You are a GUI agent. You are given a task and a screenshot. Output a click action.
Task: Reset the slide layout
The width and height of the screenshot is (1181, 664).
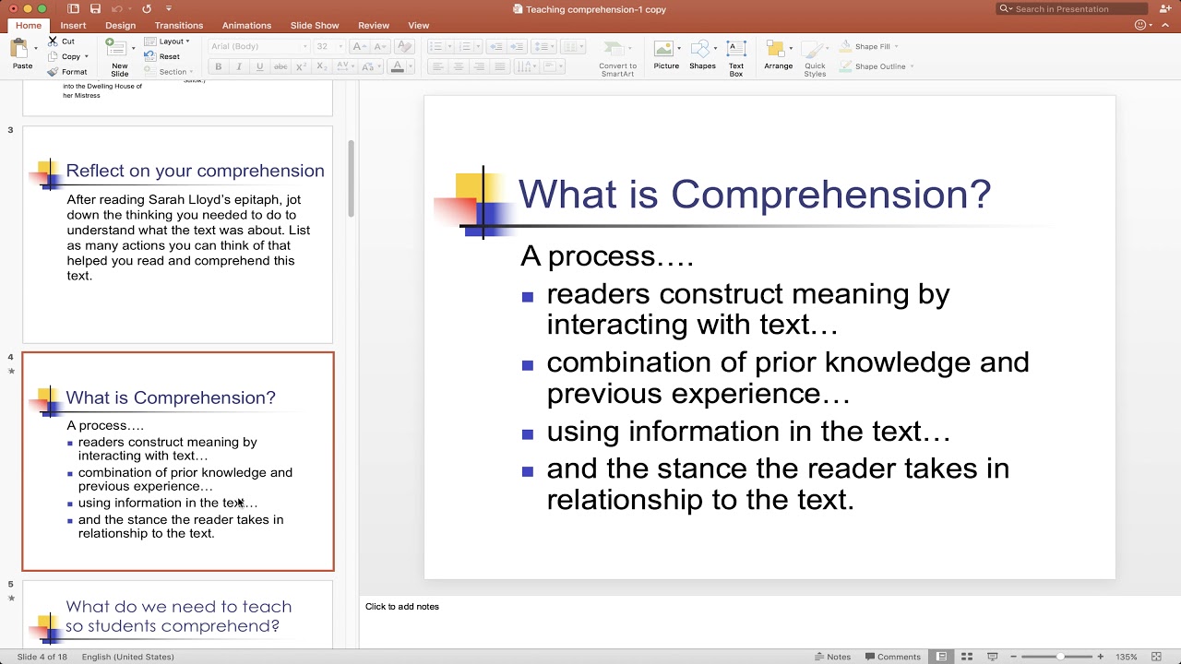pyautogui.click(x=162, y=56)
